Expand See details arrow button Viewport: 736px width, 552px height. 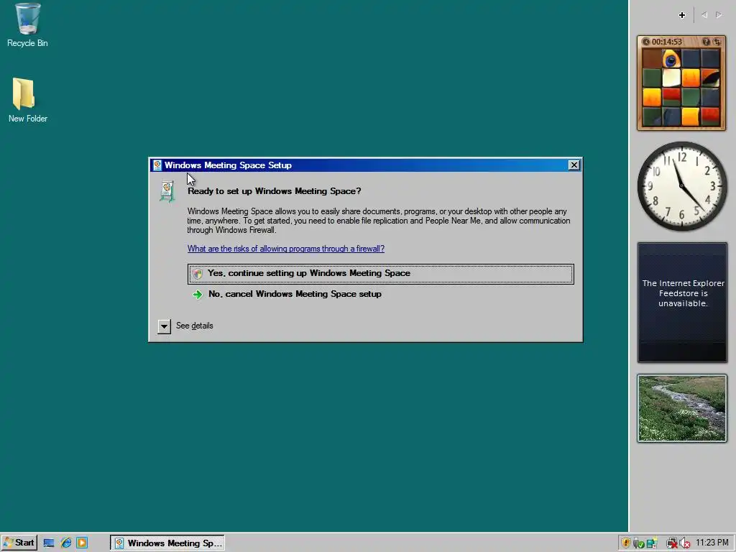click(x=164, y=326)
